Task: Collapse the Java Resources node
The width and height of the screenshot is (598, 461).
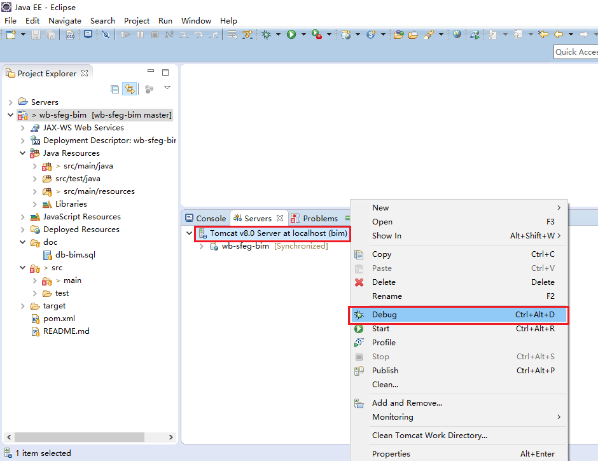Action: click(x=22, y=153)
